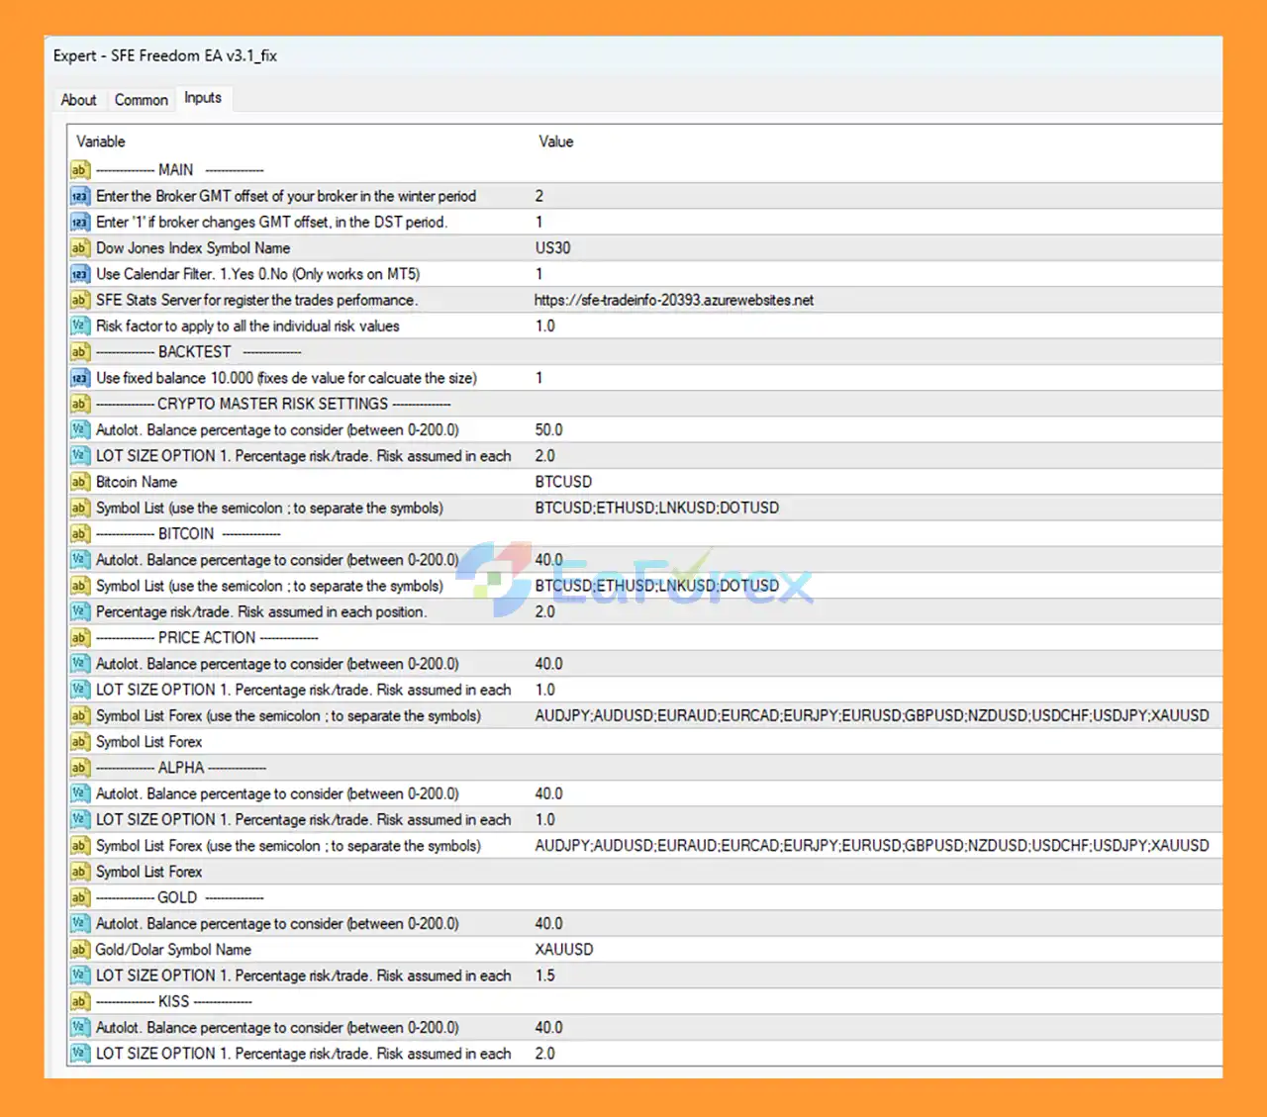Image resolution: width=1267 pixels, height=1117 pixels.
Task: Click the Value column header
Action: [x=555, y=141]
